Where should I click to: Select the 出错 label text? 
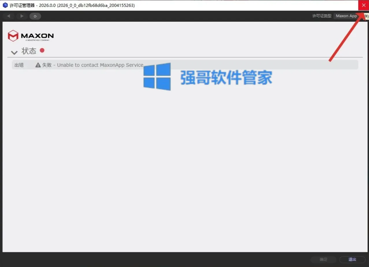19,65
